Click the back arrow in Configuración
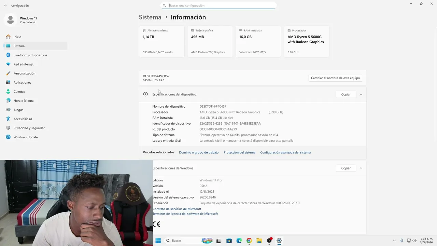Image resolution: width=437 pixels, height=246 pixels. pyautogui.click(x=5, y=5)
